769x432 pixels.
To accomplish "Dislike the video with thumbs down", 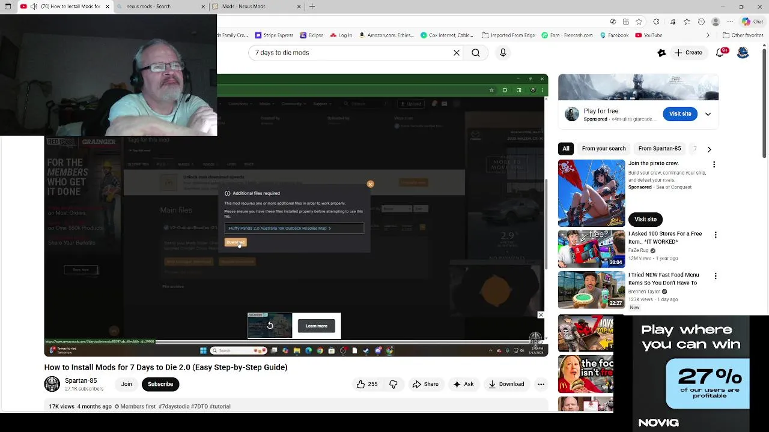I will click(x=394, y=384).
